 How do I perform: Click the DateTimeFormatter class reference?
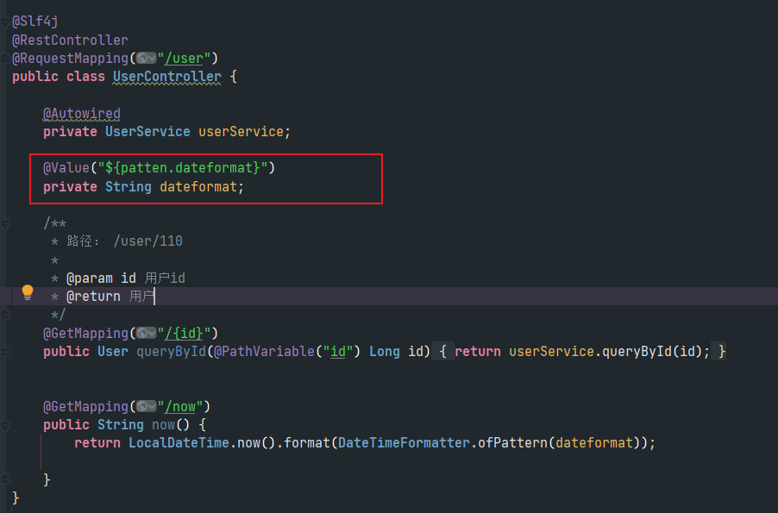click(404, 442)
